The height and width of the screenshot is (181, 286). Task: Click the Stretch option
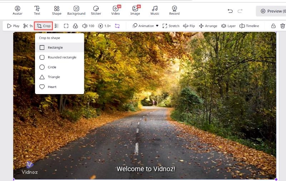(x=171, y=26)
